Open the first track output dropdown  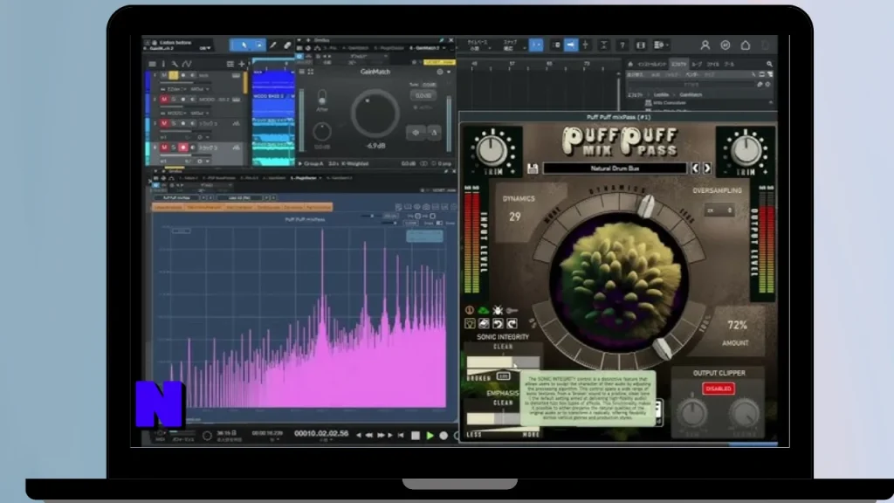click(200, 89)
